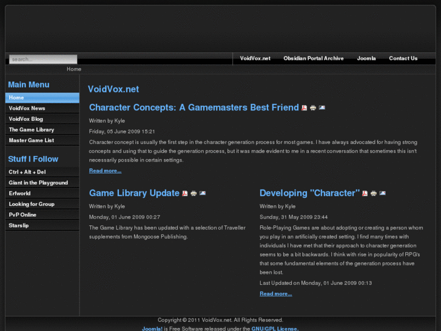Screen dimensions: 441x331
Task: Click email icon beside Developing "Character"
Action: (382, 193)
